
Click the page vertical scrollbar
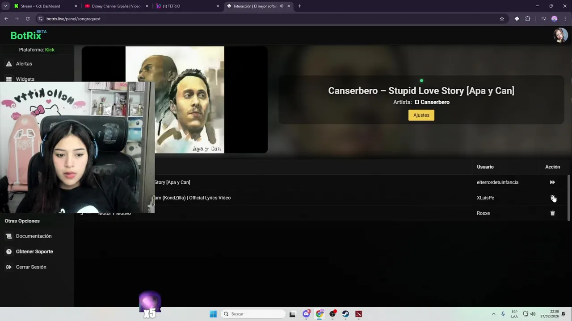point(569,198)
